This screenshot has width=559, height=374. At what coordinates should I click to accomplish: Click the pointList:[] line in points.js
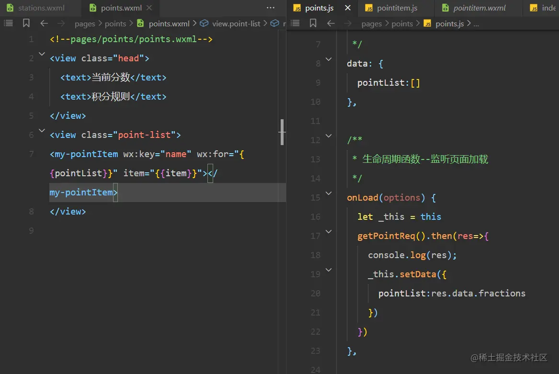point(388,83)
